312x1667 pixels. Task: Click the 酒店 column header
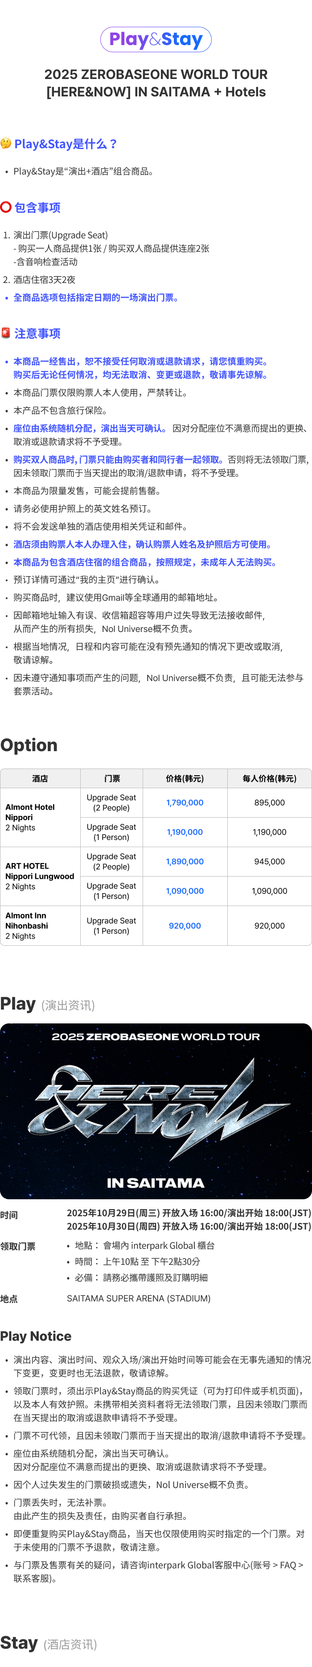(x=40, y=778)
